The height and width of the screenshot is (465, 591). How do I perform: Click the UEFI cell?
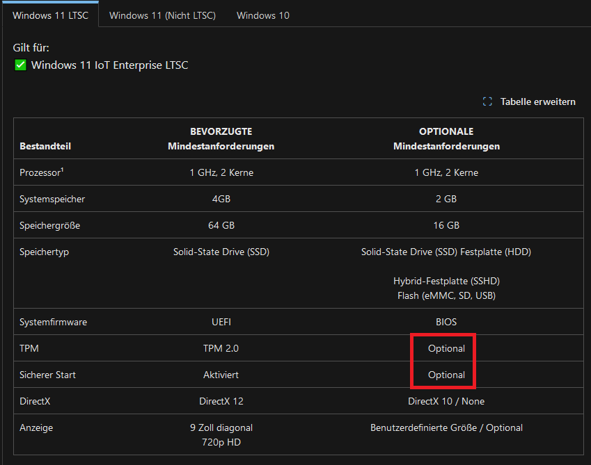[221, 322]
